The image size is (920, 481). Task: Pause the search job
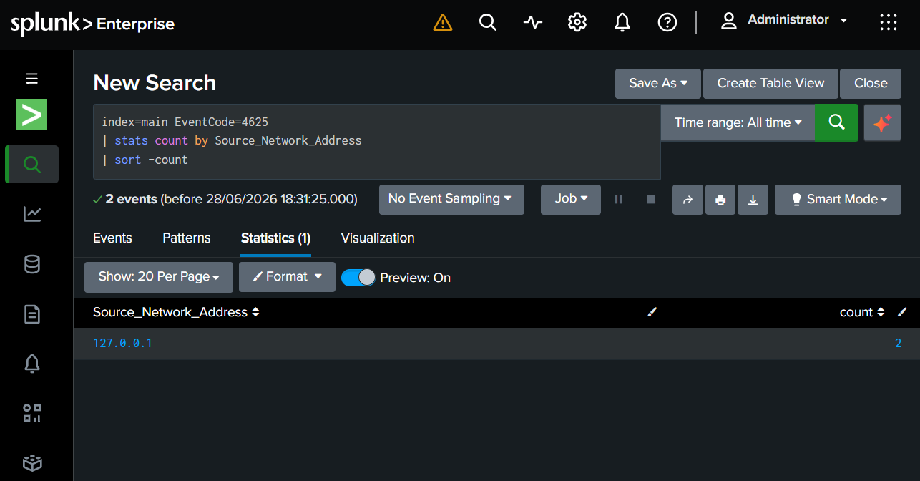(x=619, y=200)
